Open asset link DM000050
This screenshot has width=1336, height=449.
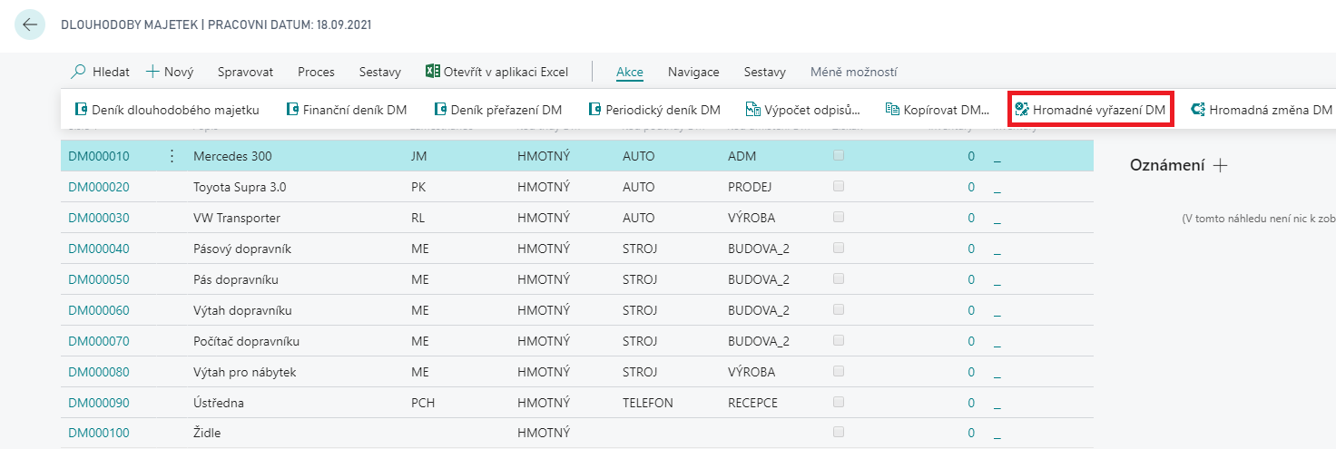(99, 279)
